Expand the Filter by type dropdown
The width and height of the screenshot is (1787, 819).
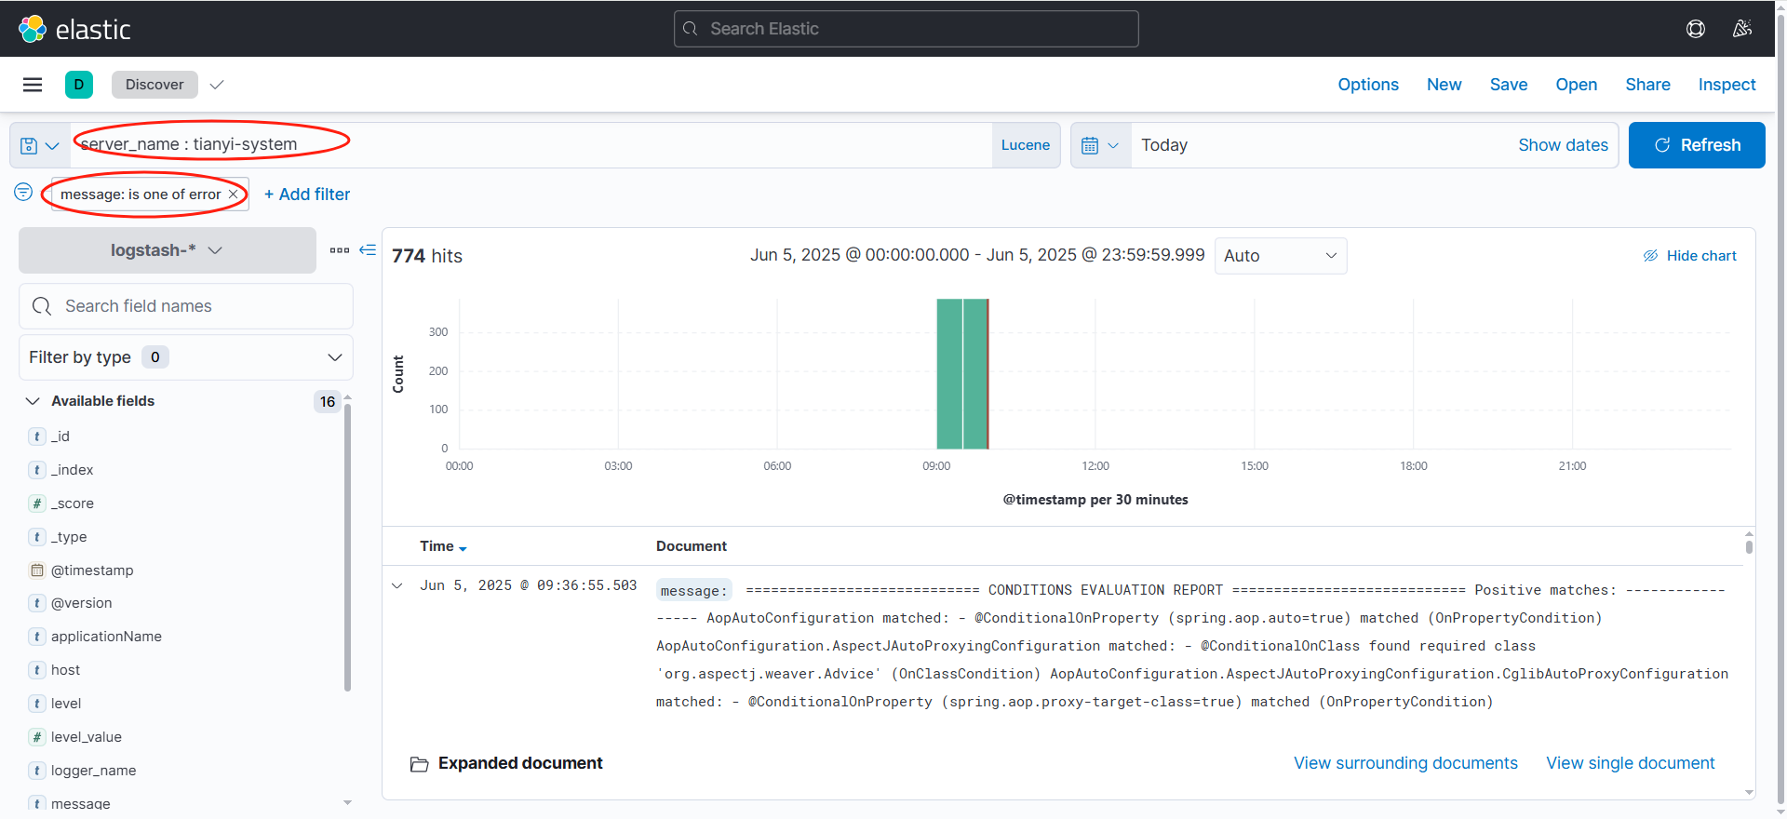click(x=186, y=357)
